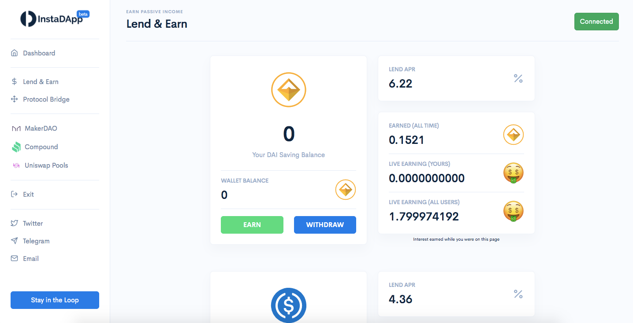Viewport: 633px width, 323px height.
Task: Click Exit in the sidebar
Action: pos(28,194)
